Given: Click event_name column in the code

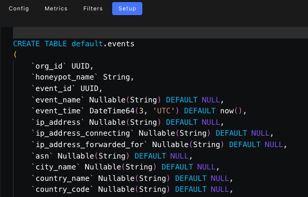Looking at the screenshot, I should point(58,100).
